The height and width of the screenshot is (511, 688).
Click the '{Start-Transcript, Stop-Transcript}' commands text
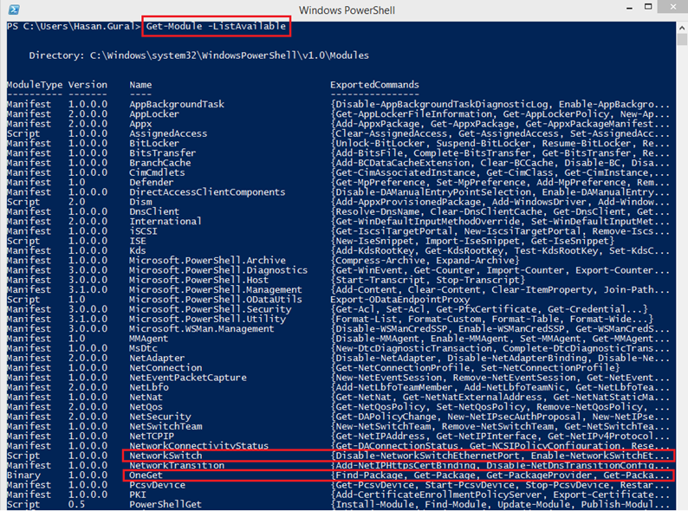(428, 280)
